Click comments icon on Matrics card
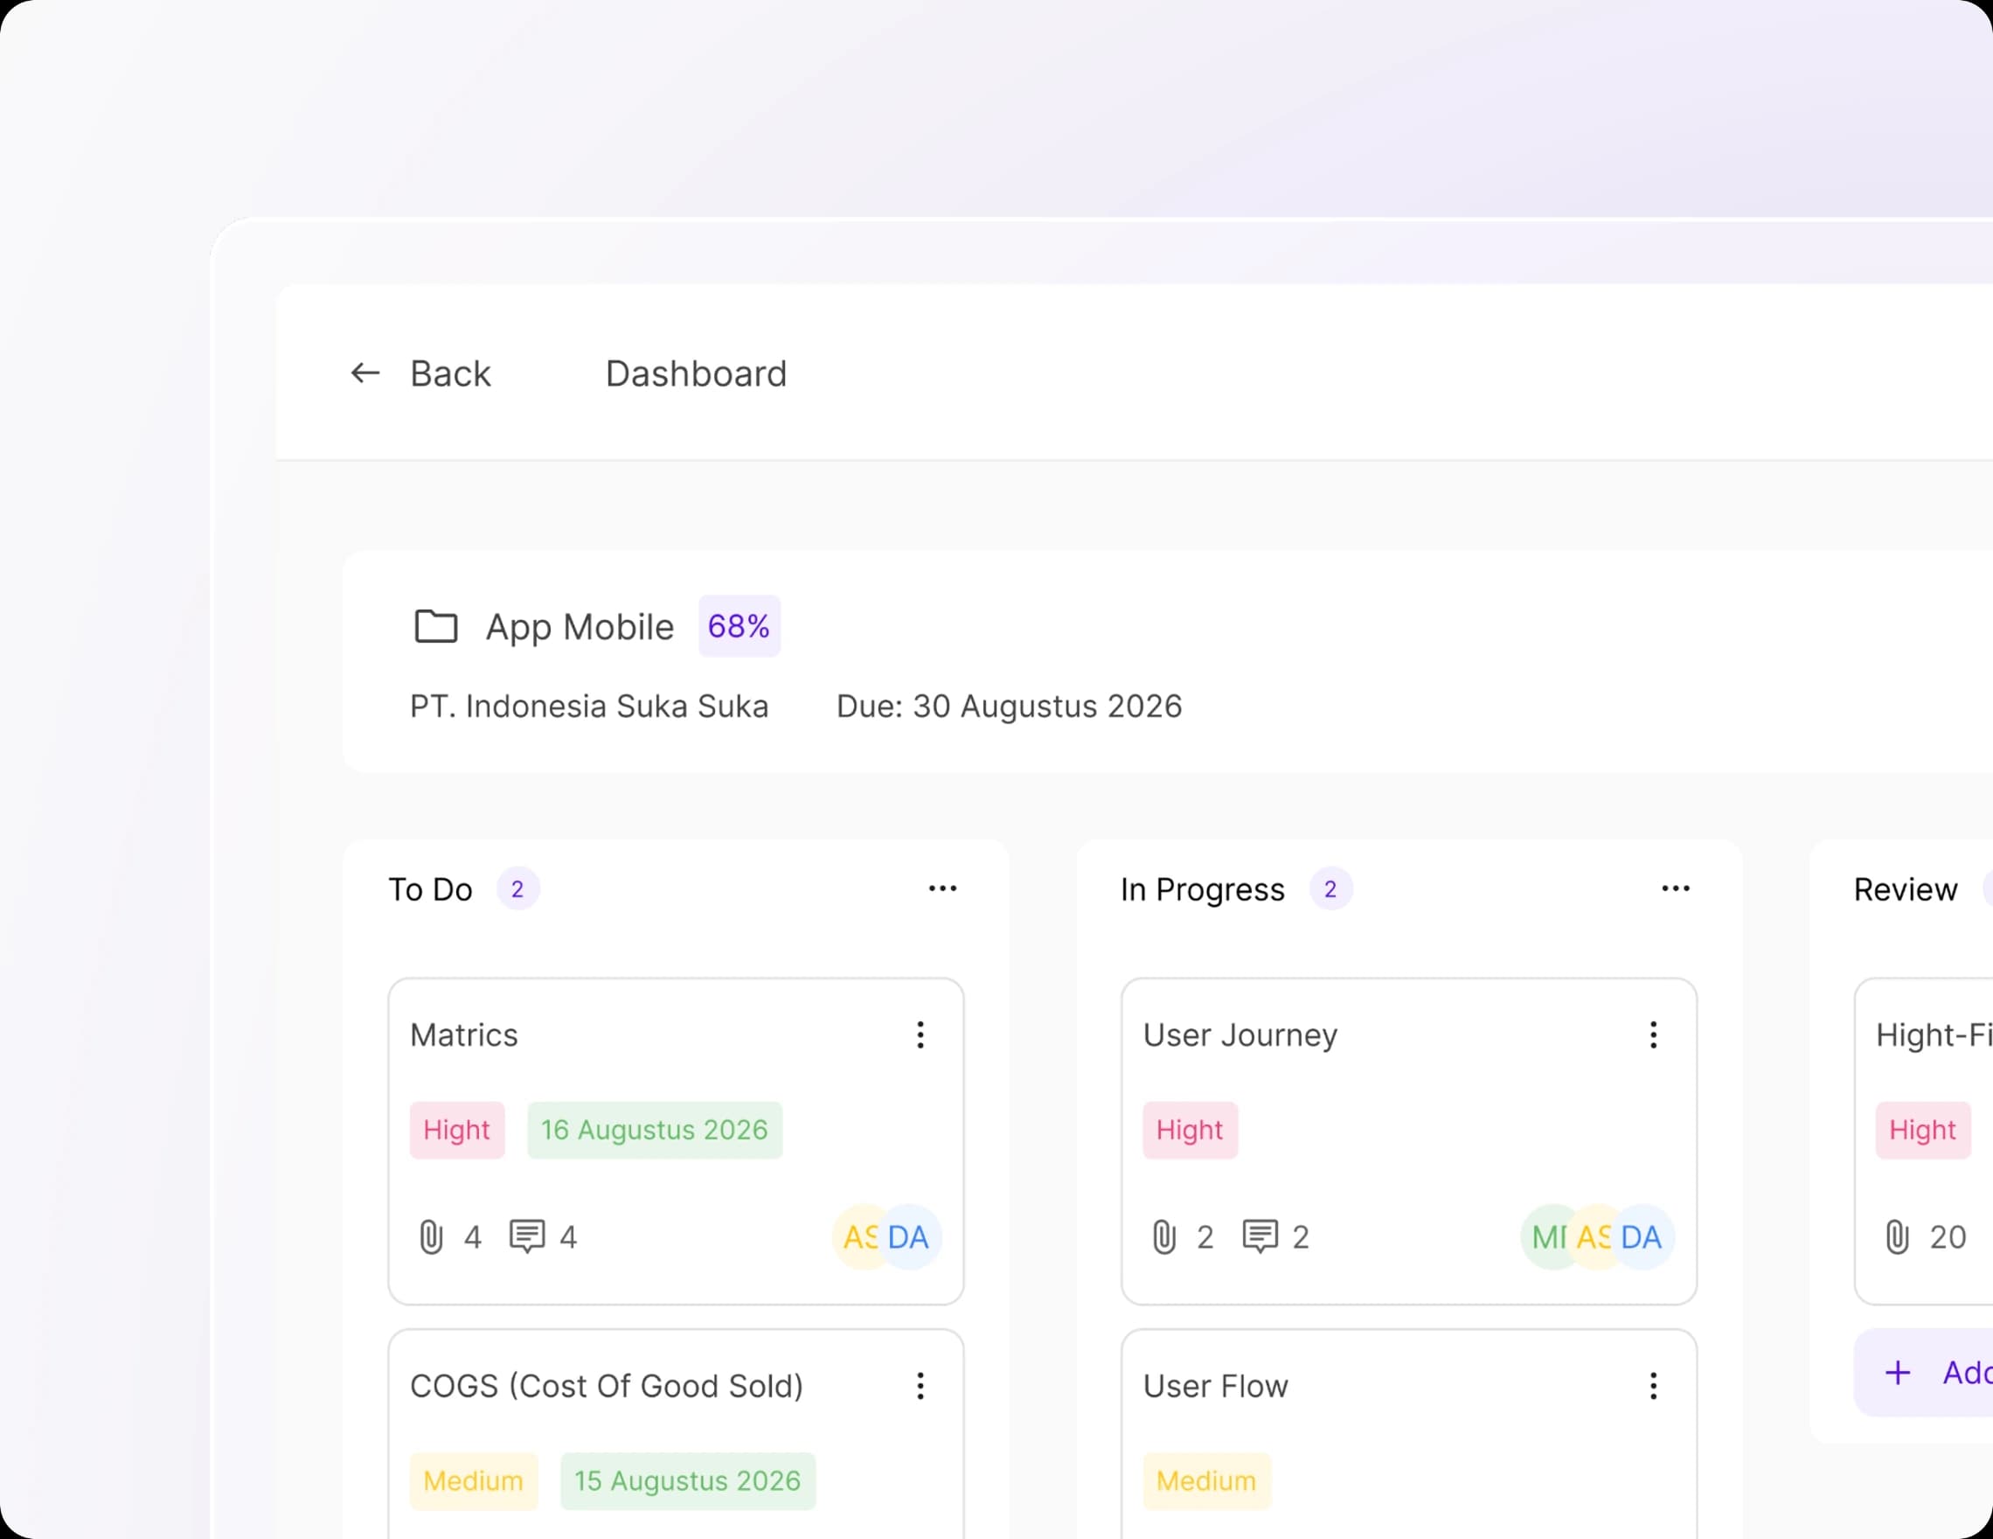Screen dimensions: 1993x1539 [526, 1236]
